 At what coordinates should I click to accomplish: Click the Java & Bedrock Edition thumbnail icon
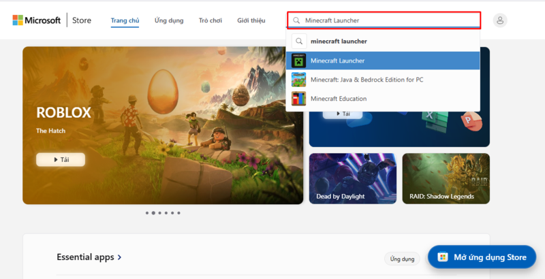pyautogui.click(x=298, y=80)
